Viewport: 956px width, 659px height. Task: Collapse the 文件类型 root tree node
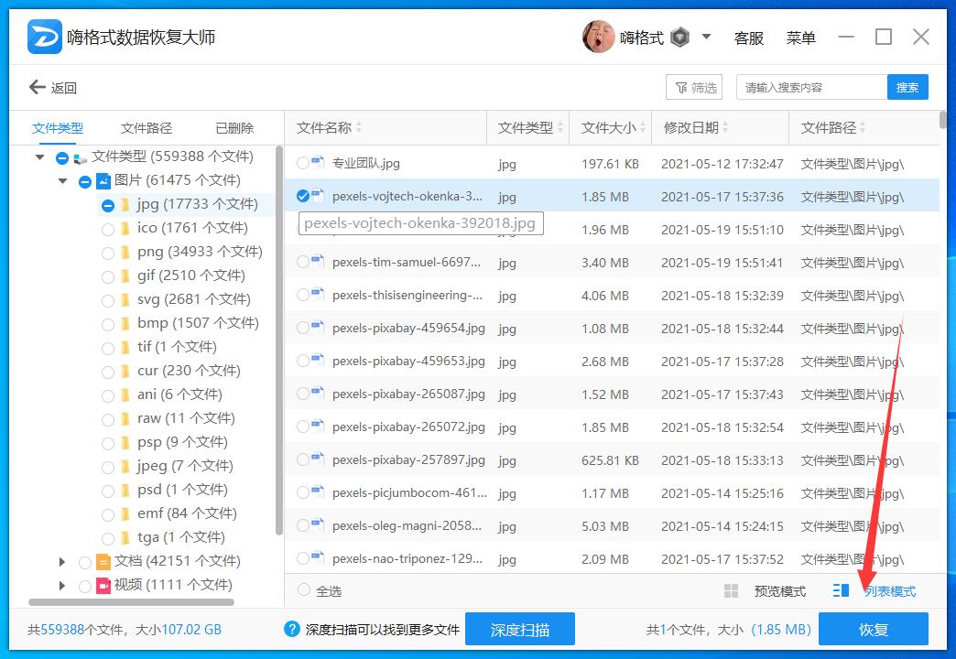[x=39, y=157]
